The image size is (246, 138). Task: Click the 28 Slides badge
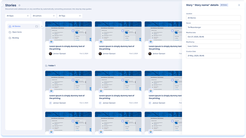[x=224, y=5]
